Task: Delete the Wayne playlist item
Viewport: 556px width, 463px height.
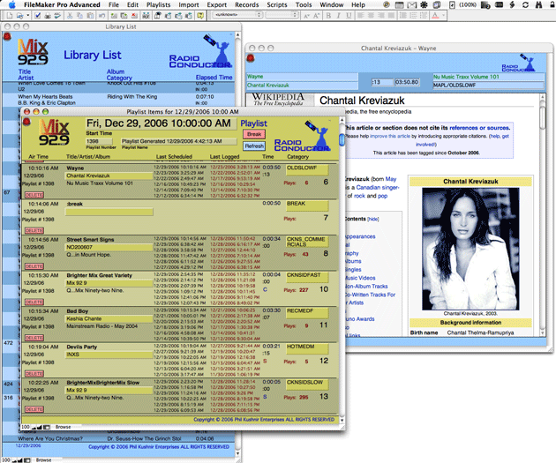Action: [34, 195]
